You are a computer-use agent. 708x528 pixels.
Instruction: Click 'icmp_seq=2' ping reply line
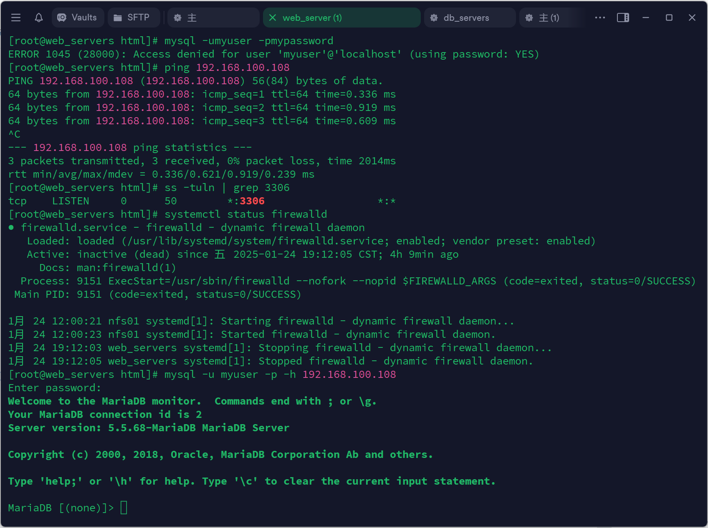(x=202, y=108)
